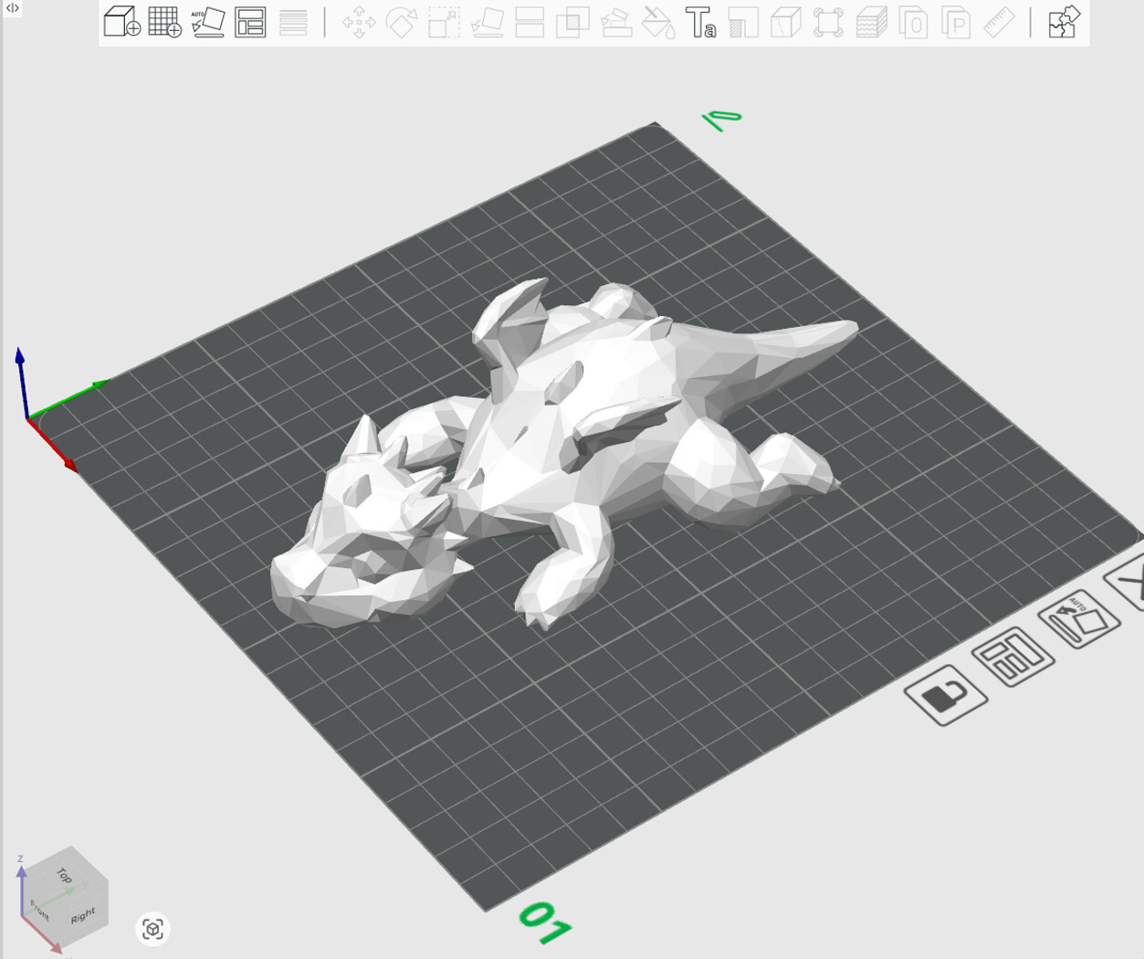
Task: Select the Scale resize tool icon
Action: point(444,22)
